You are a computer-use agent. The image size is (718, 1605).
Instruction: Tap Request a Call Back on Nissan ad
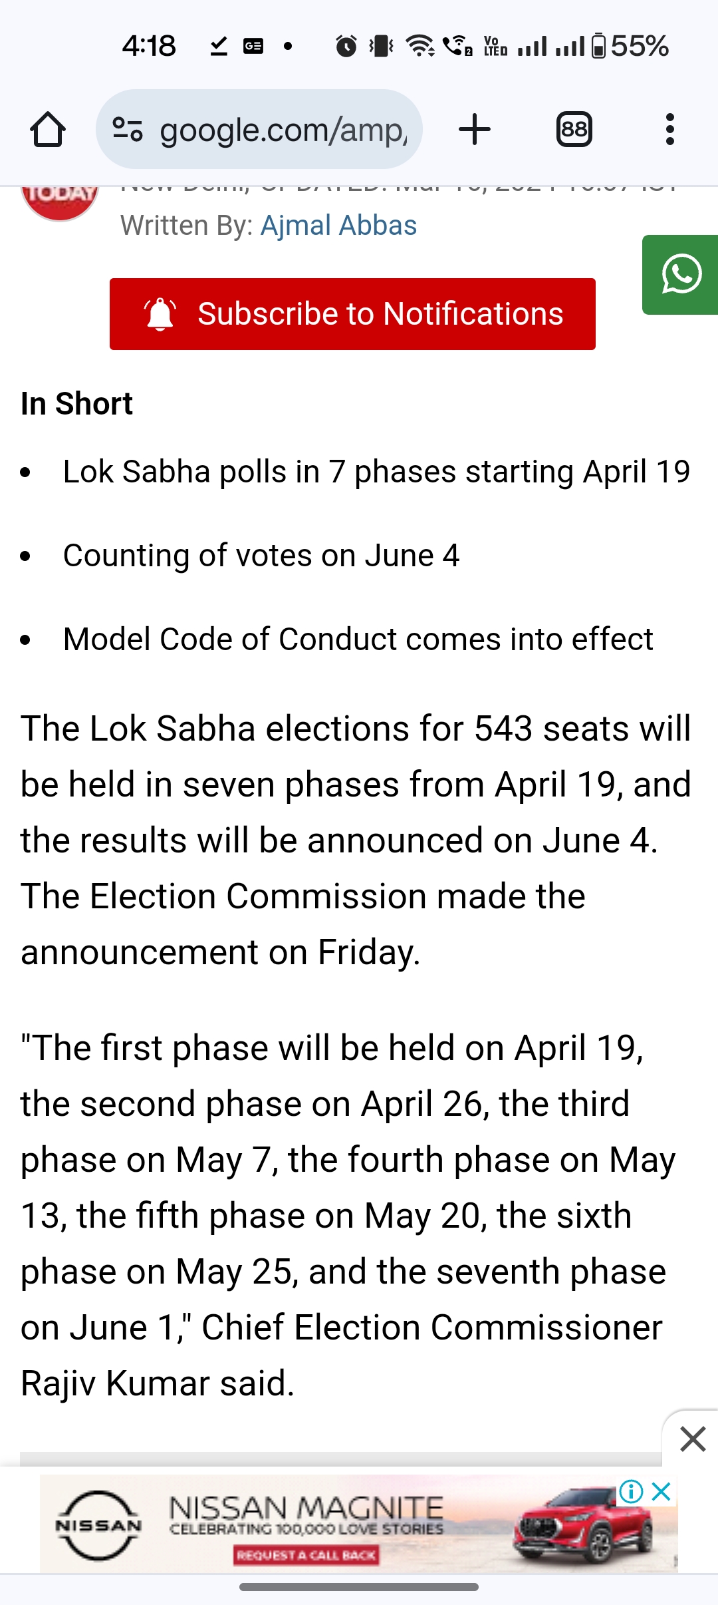(x=306, y=1555)
